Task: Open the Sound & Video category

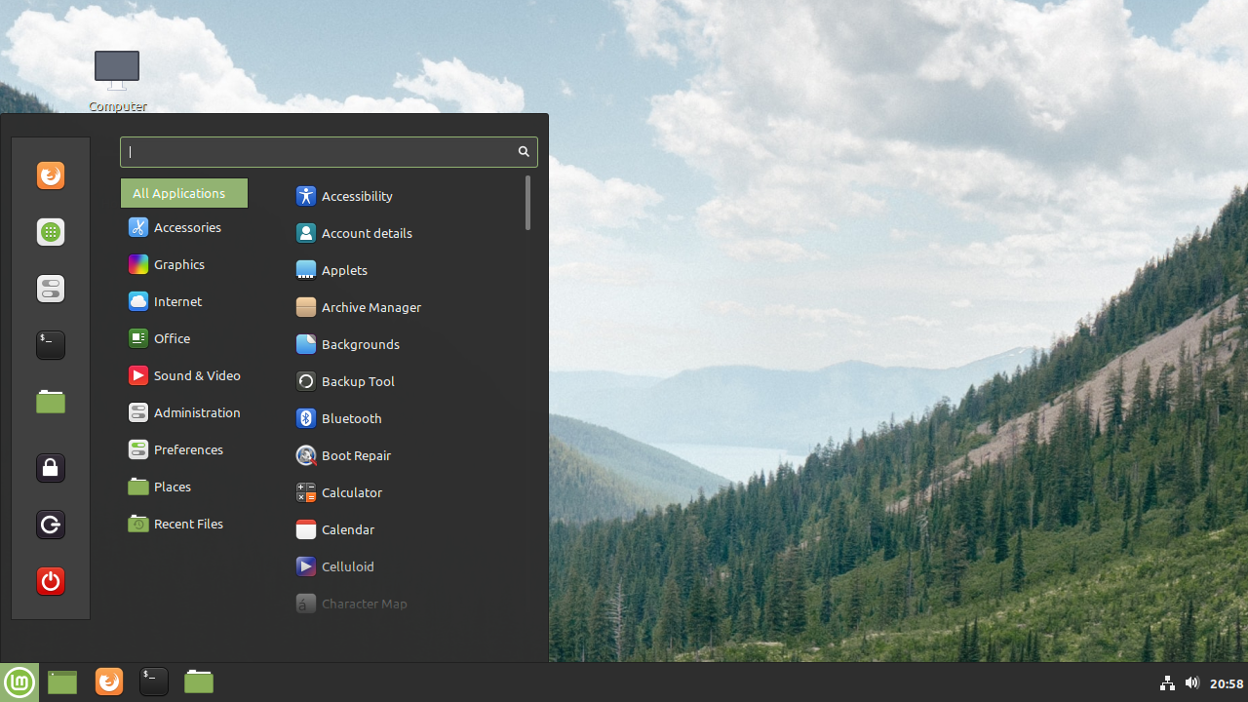Action: click(196, 375)
